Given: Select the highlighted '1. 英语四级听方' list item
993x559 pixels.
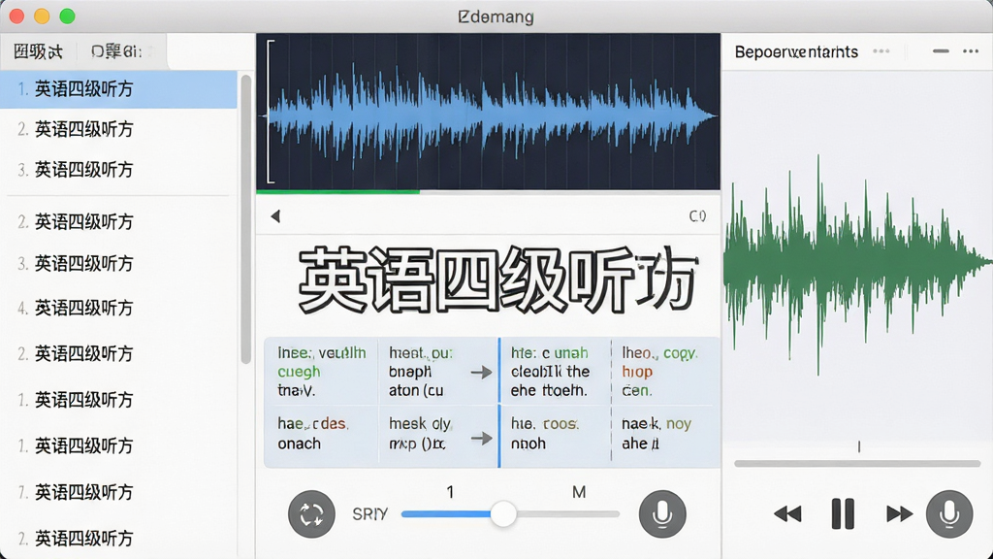Looking at the screenshot, I should [x=118, y=89].
